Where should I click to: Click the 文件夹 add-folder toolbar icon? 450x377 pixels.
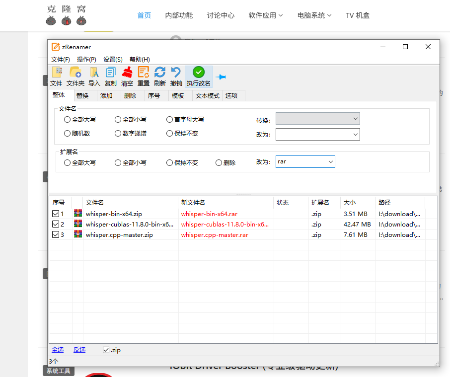(75, 73)
